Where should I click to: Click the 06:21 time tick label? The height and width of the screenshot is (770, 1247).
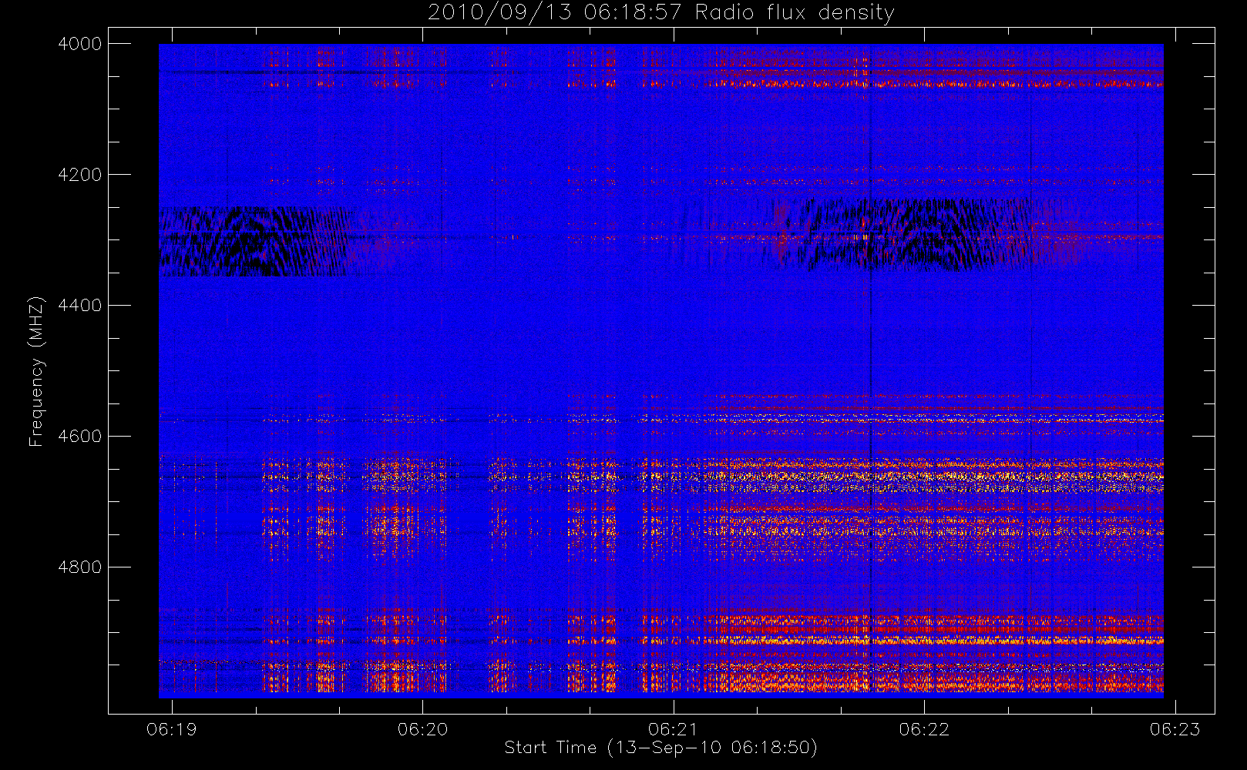click(674, 729)
